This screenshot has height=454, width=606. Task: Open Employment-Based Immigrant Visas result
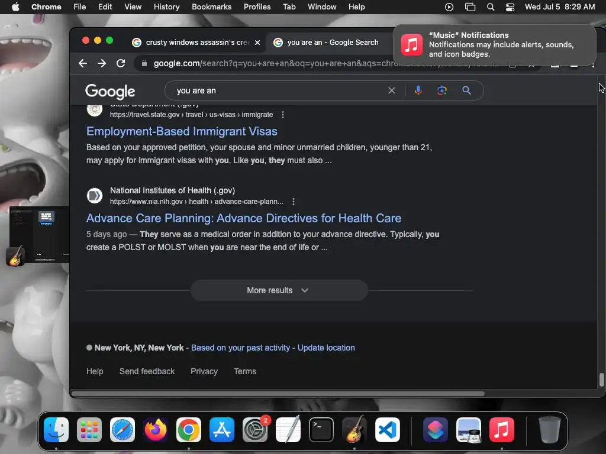click(182, 131)
